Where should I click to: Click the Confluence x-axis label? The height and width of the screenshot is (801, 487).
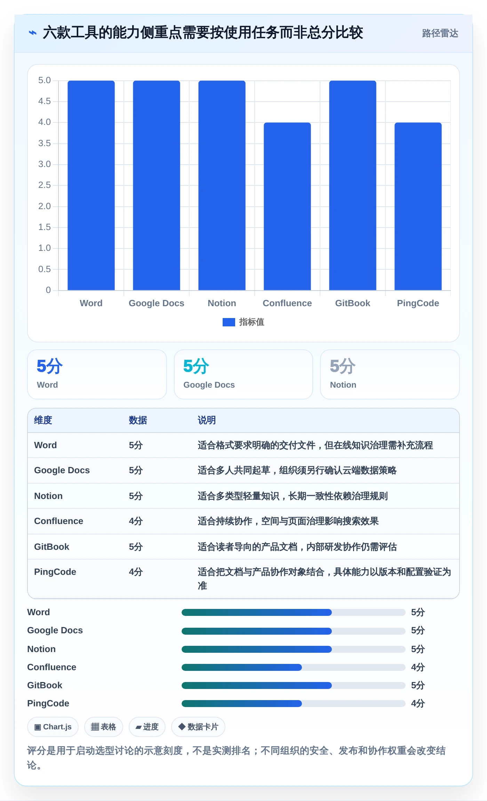(x=287, y=303)
